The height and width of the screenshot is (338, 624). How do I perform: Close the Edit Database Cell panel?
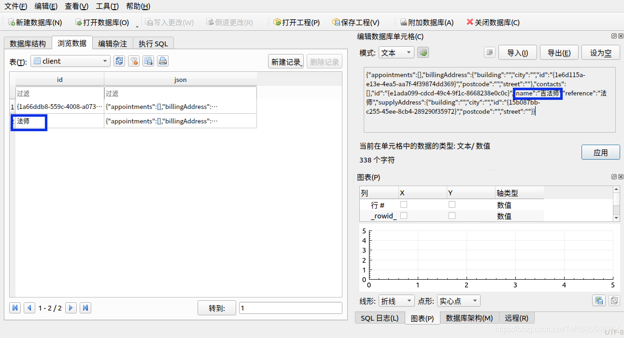620,36
